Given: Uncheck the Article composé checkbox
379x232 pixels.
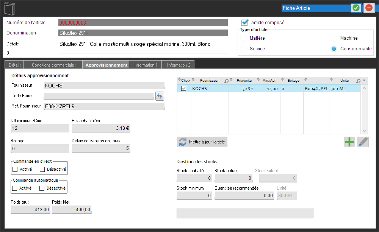Looking at the screenshot, I should coord(245,22).
